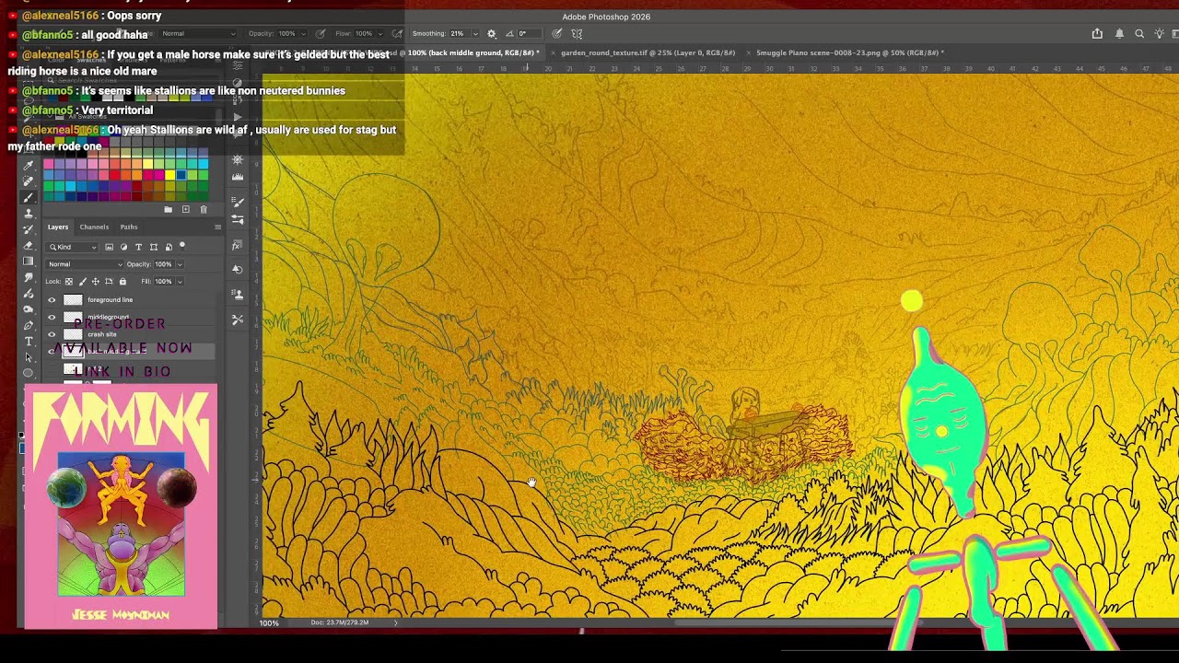Create new swatch group folder

coord(168,210)
